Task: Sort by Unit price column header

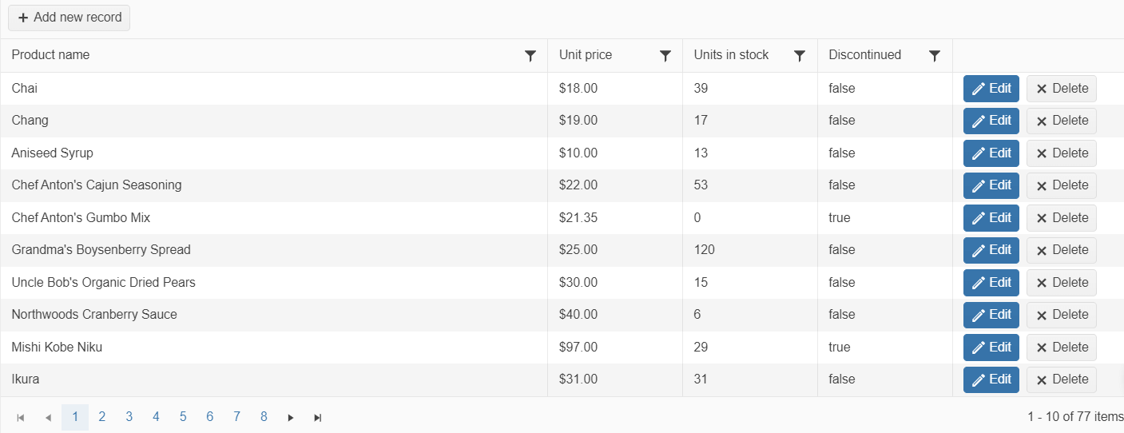Action: pos(586,55)
